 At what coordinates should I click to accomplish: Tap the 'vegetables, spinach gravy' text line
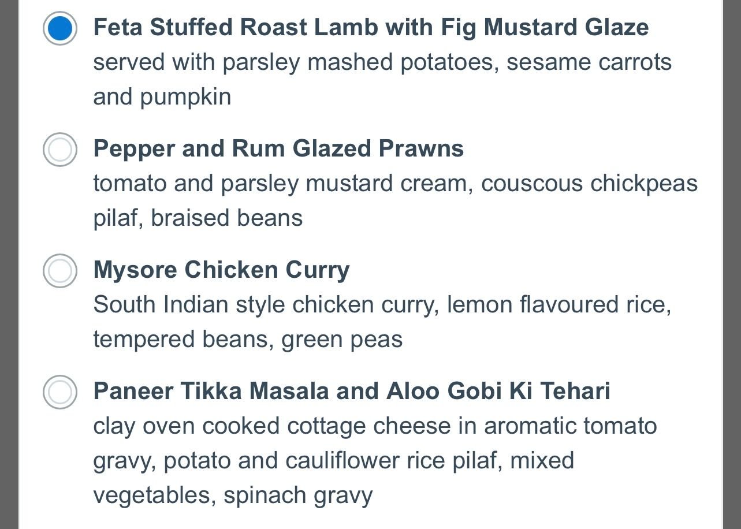click(233, 495)
